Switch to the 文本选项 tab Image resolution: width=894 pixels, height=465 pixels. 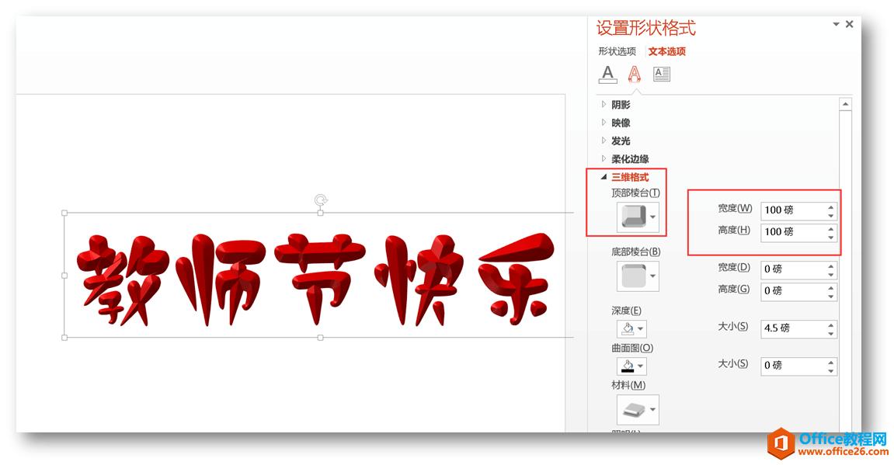666,51
